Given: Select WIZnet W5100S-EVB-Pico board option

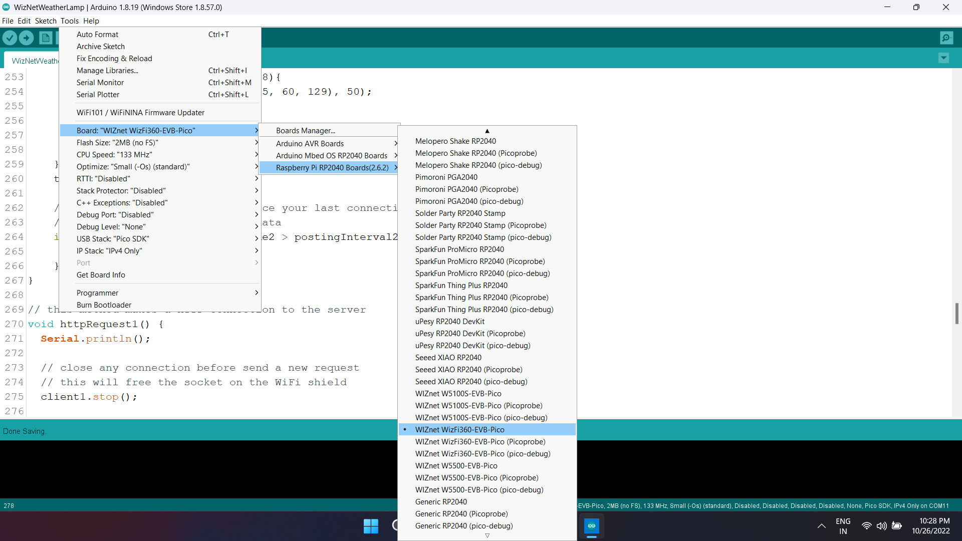Looking at the screenshot, I should (458, 394).
